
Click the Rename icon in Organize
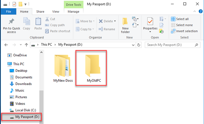tap(101, 29)
